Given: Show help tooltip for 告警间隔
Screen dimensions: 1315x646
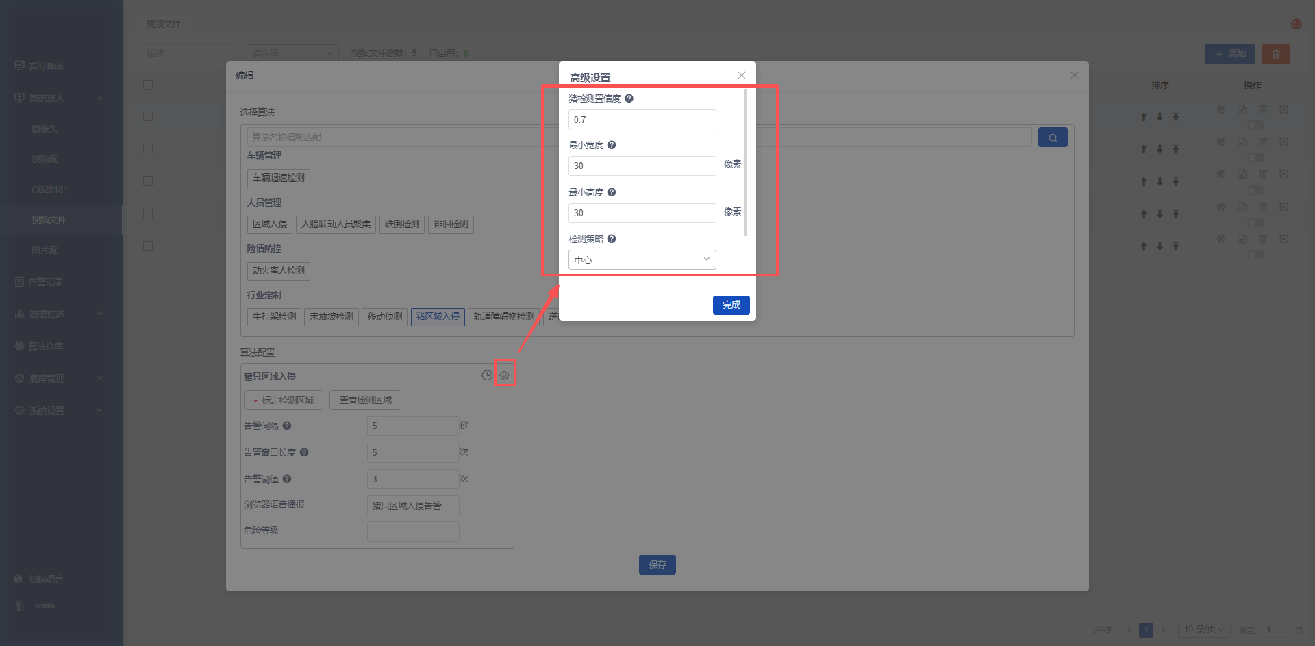Looking at the screenshot, I should click(x=287, y=426).
